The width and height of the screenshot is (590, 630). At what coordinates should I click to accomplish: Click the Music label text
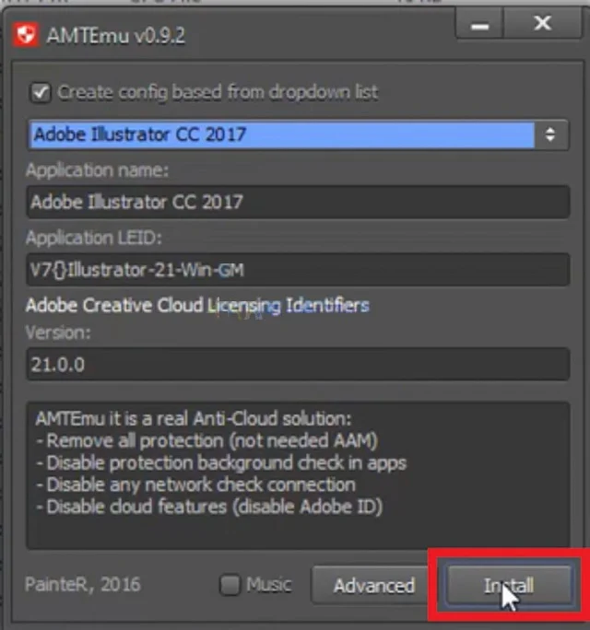(269, 585)
